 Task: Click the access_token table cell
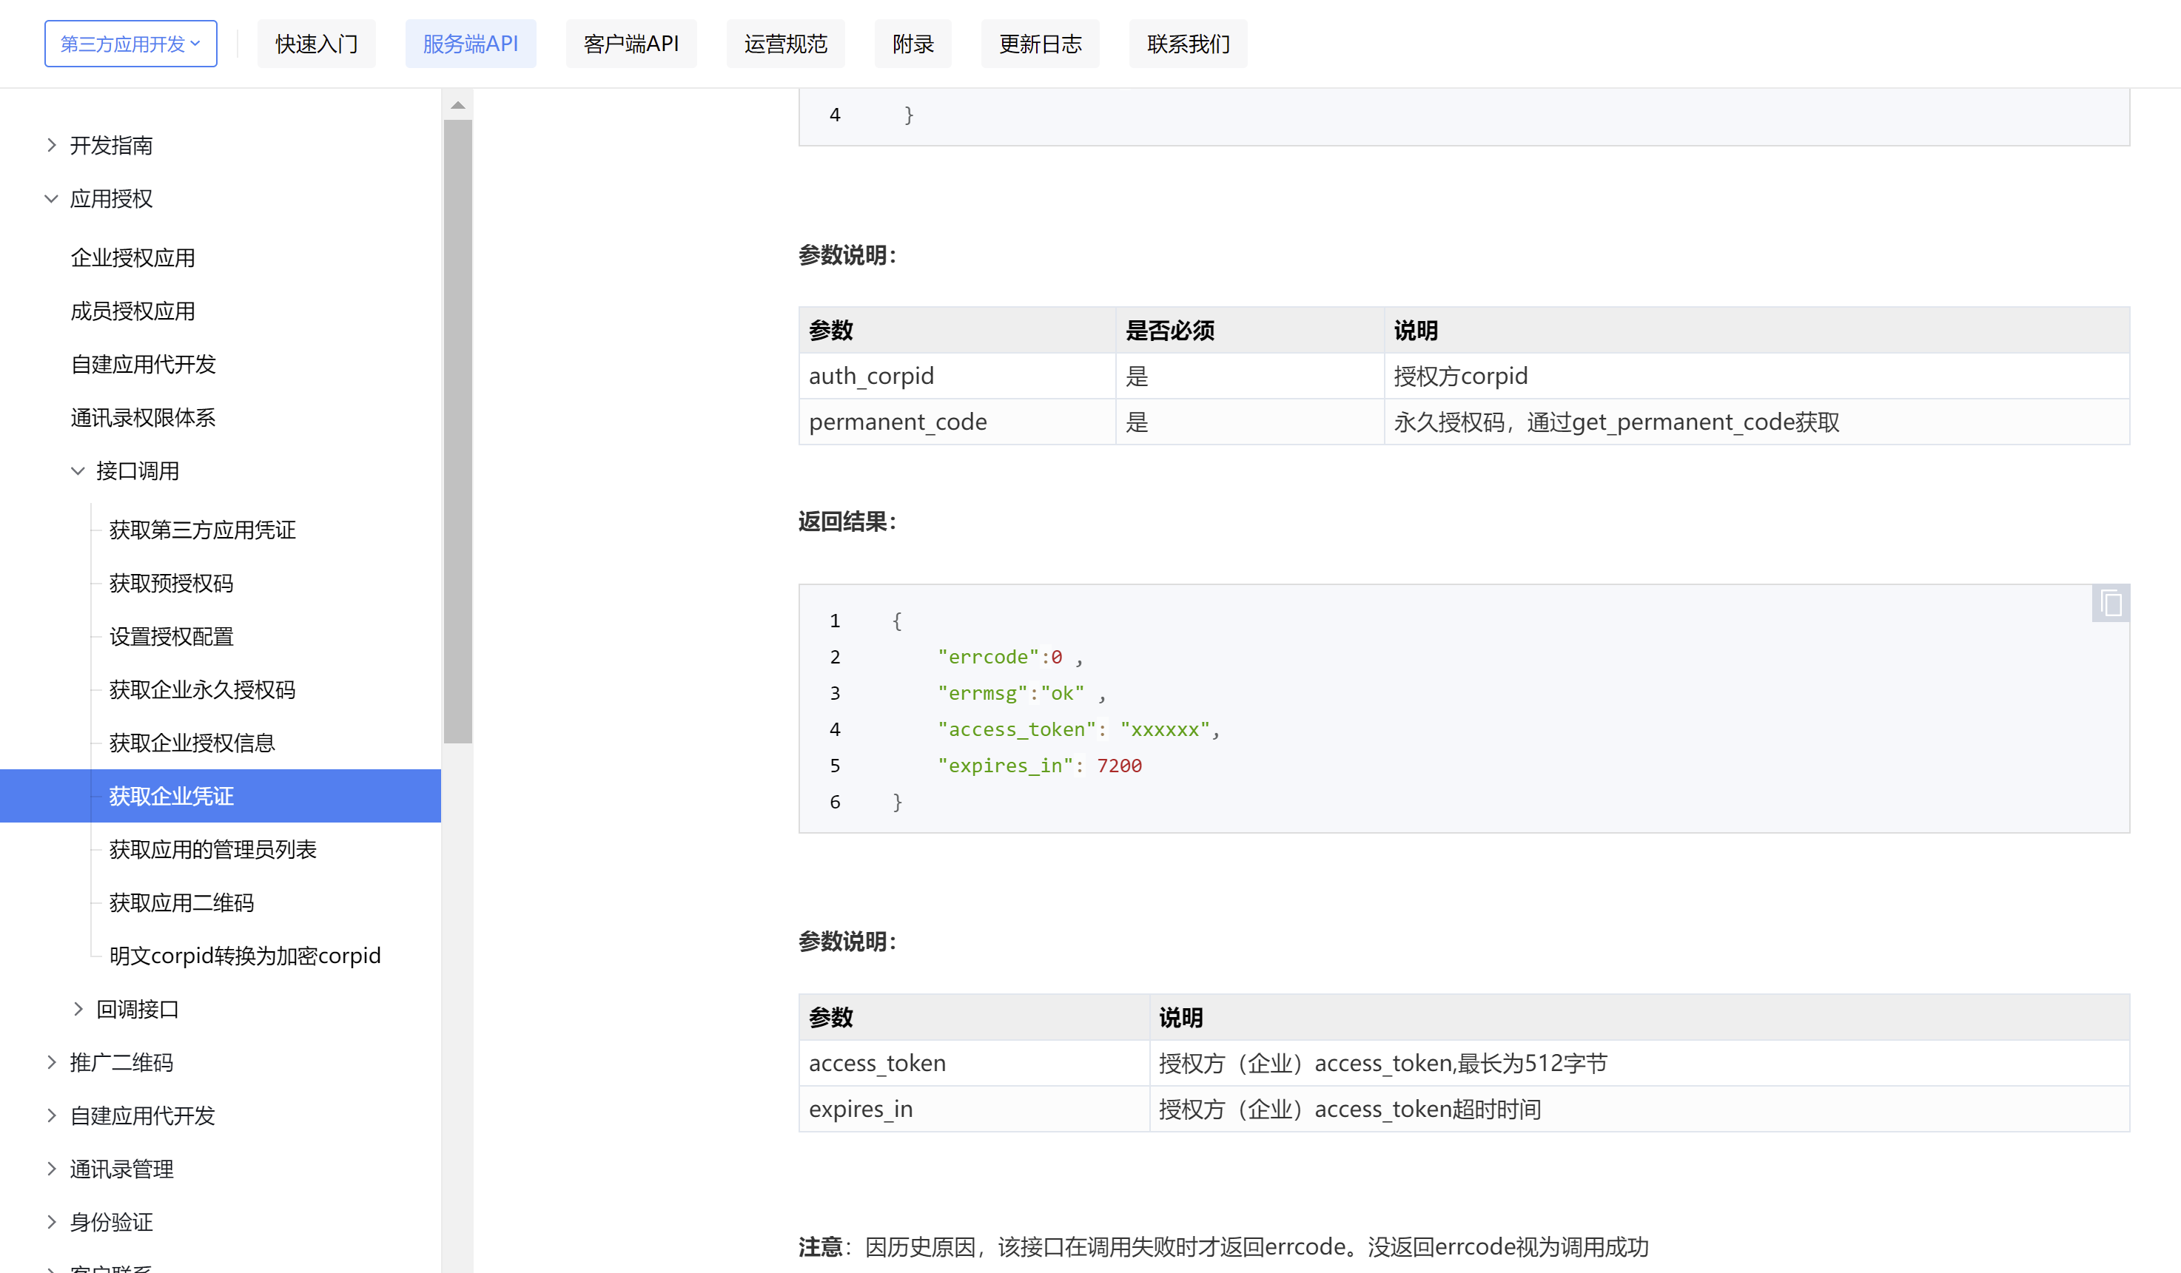[975, 1063]
